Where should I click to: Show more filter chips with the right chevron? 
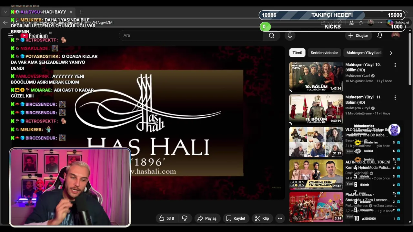coord(391,53)
